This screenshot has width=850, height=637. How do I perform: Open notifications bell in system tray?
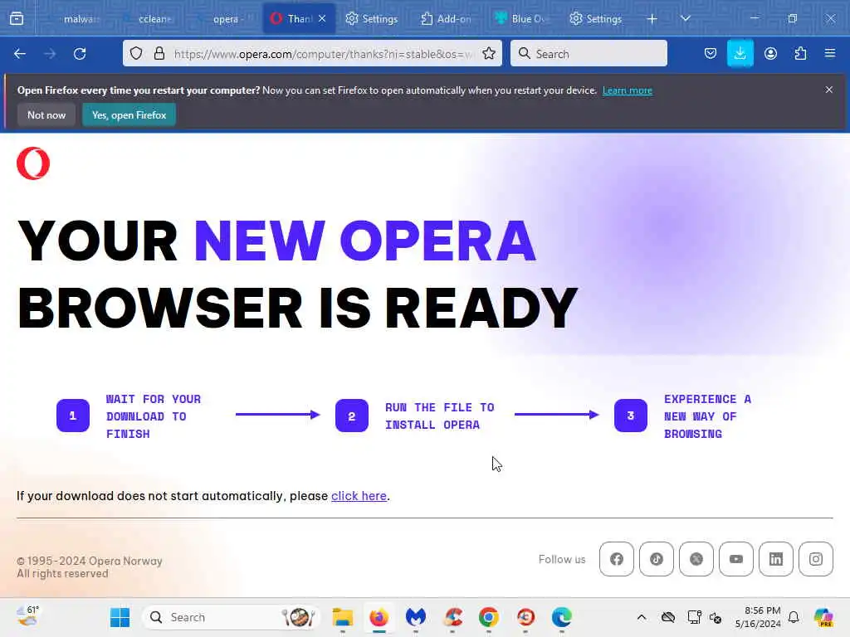click(x=794, y=617)
